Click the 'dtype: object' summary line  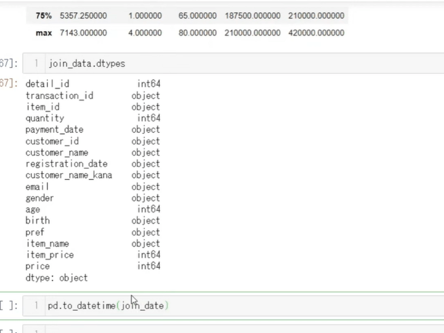(57, 277)
